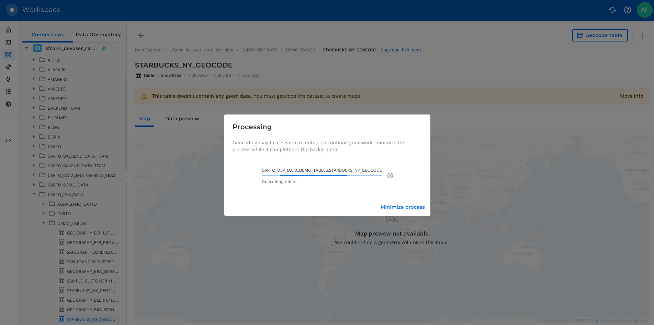Switch to the Data preview tab
654x325 pixels.
[x=182, y=119]
